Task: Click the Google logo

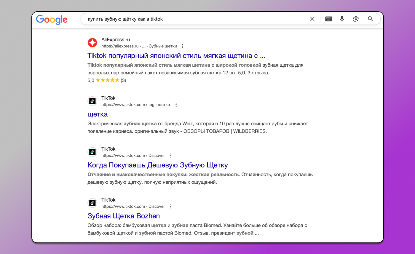Action: (x=52, y=20)
